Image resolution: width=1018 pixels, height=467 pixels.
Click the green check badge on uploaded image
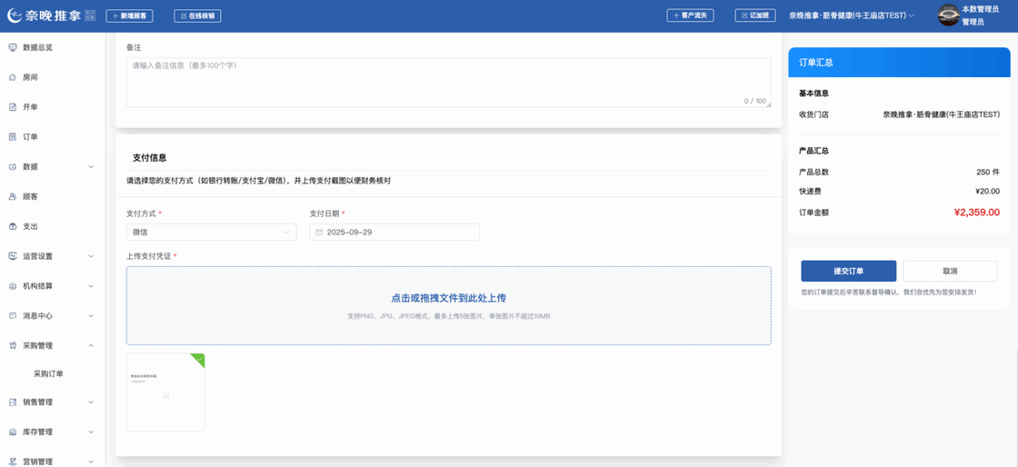(x=199, y=359)
